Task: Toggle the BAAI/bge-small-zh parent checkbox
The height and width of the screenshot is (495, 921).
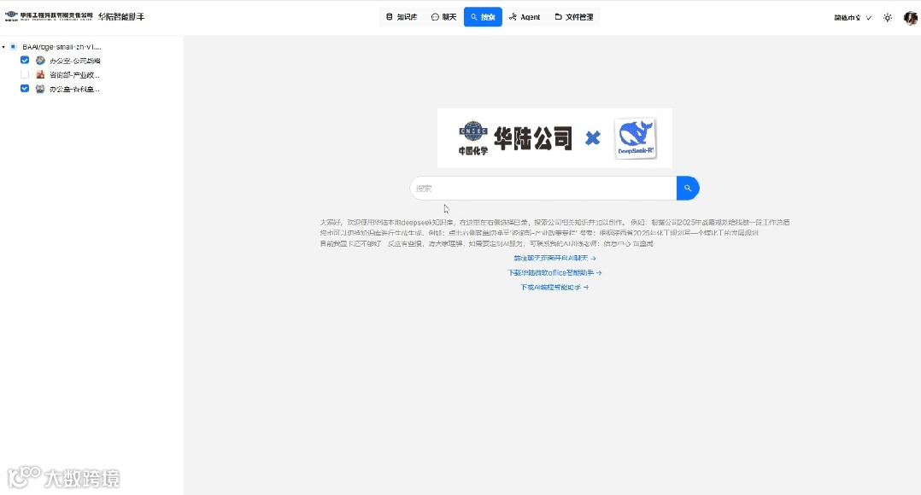Action: 14,46
